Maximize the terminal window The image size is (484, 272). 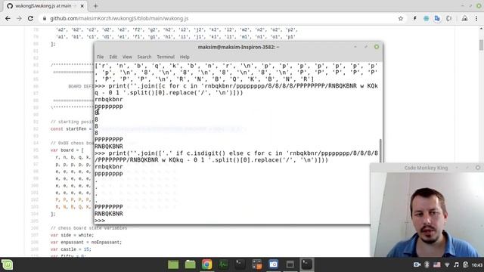click(x=366, y=47)
